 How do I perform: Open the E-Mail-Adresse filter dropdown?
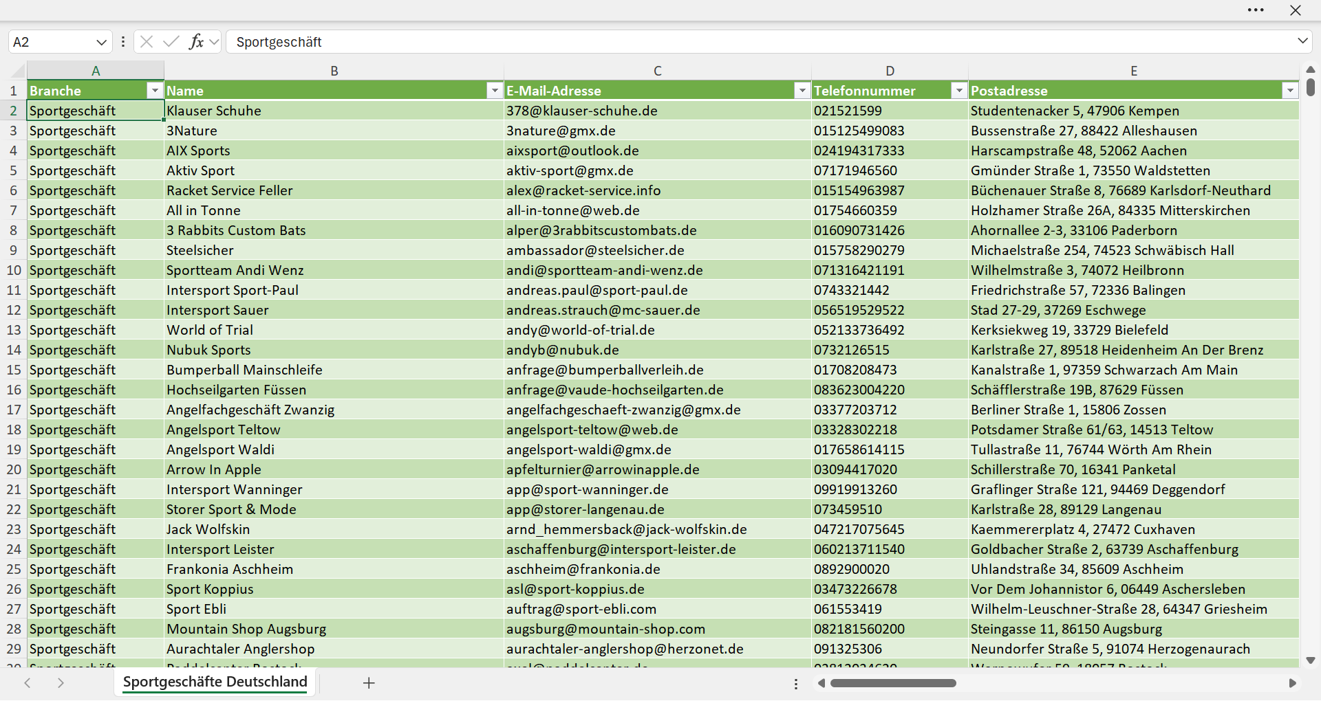802,91
